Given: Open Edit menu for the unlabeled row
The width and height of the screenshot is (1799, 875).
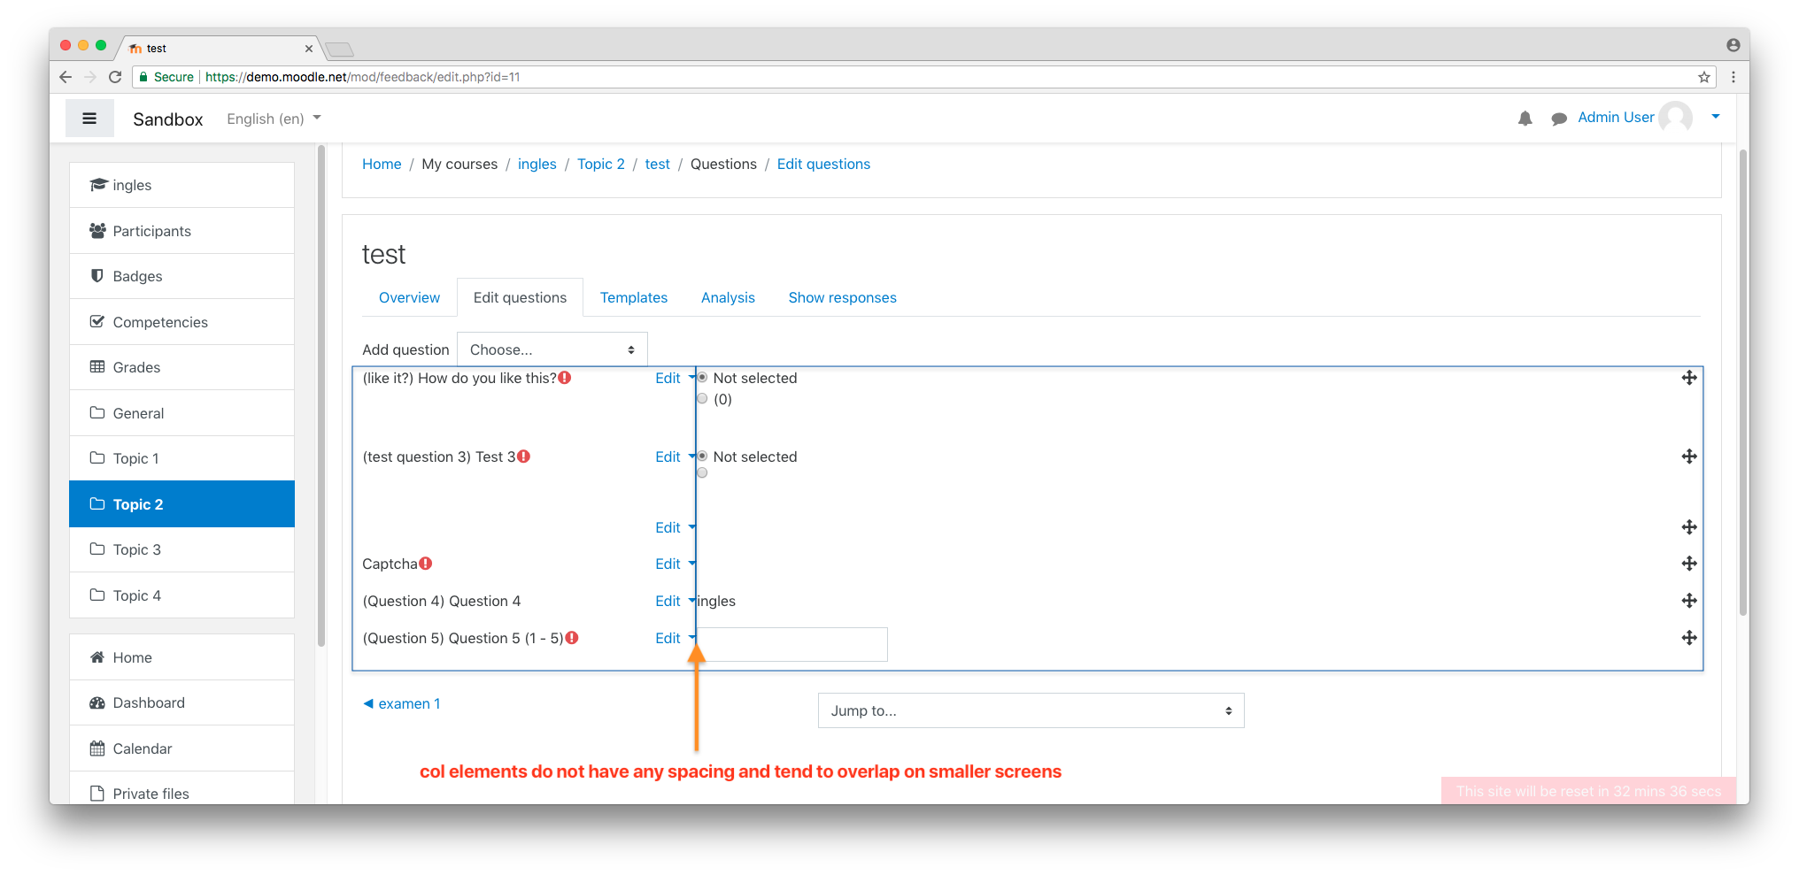Looking at the screenshot, I should pyautogui.click(x=675, y=527).
